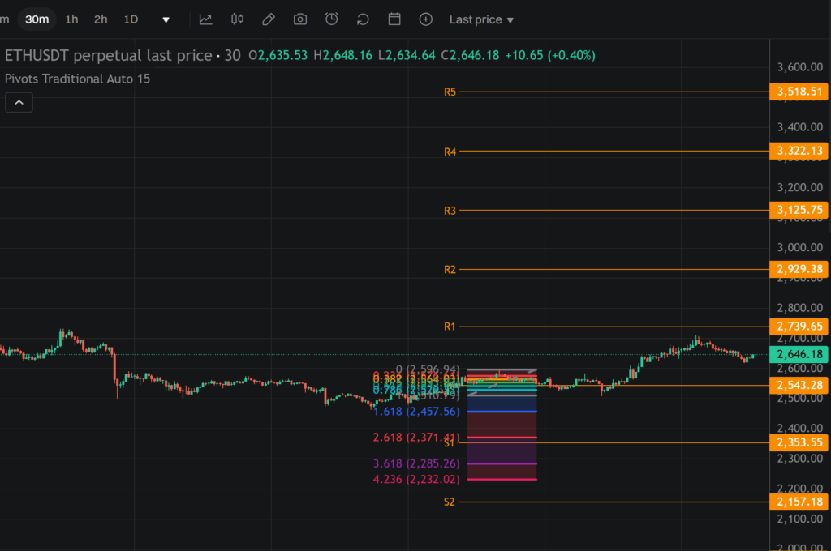Open the alarm clock alert icon
The height and width of the screenshot is (551, 831).
click(332, 19)
